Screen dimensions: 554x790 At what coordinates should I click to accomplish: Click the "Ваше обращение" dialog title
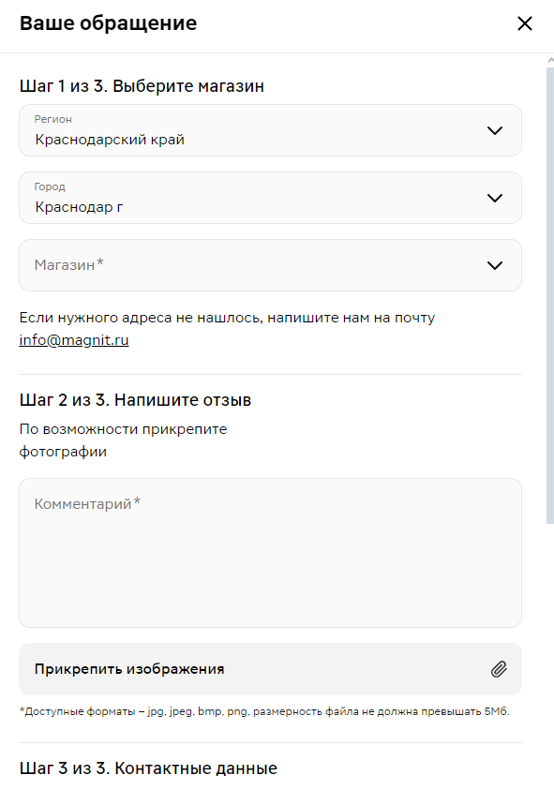click(x=108, y=23)
